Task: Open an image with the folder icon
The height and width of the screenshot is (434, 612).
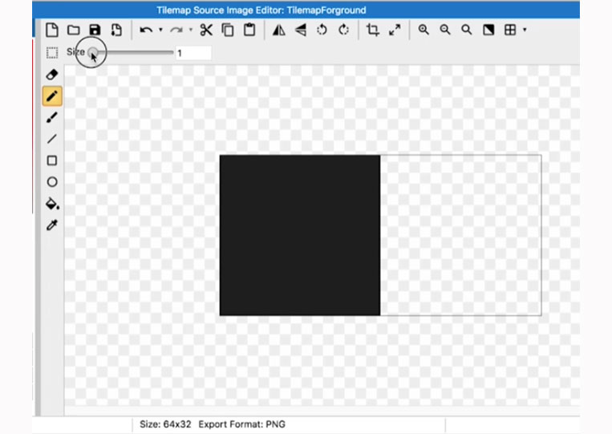Action: 73,30
